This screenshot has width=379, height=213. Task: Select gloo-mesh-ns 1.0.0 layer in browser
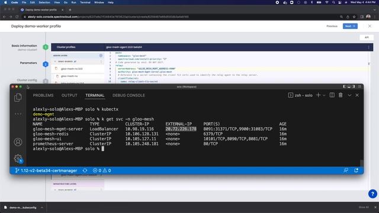72,69
